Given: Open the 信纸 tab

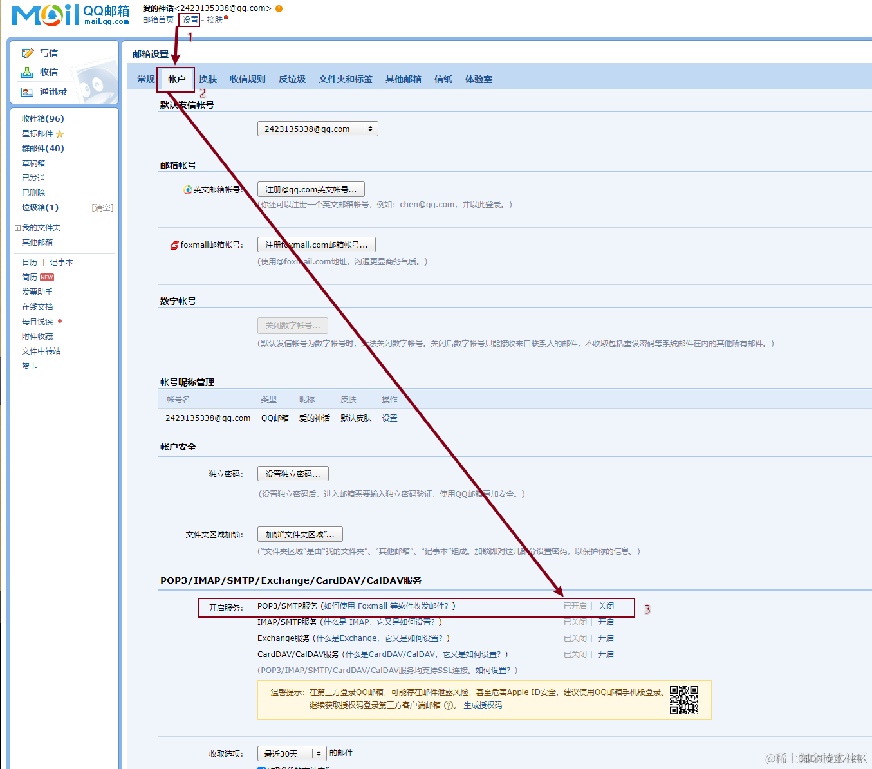Looking at the screenshot, I should [x=443, y=79].
